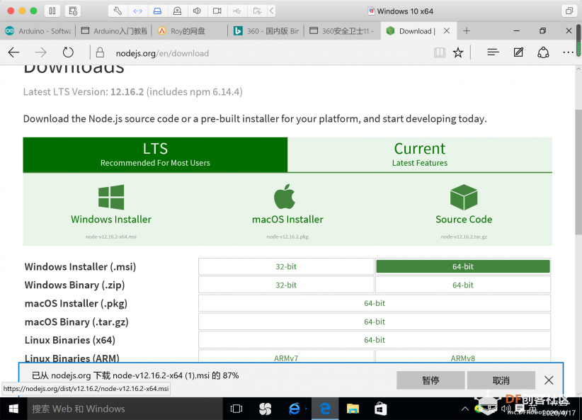
Task: Click the macOS Installer apple tile
Action: [287, 210]
